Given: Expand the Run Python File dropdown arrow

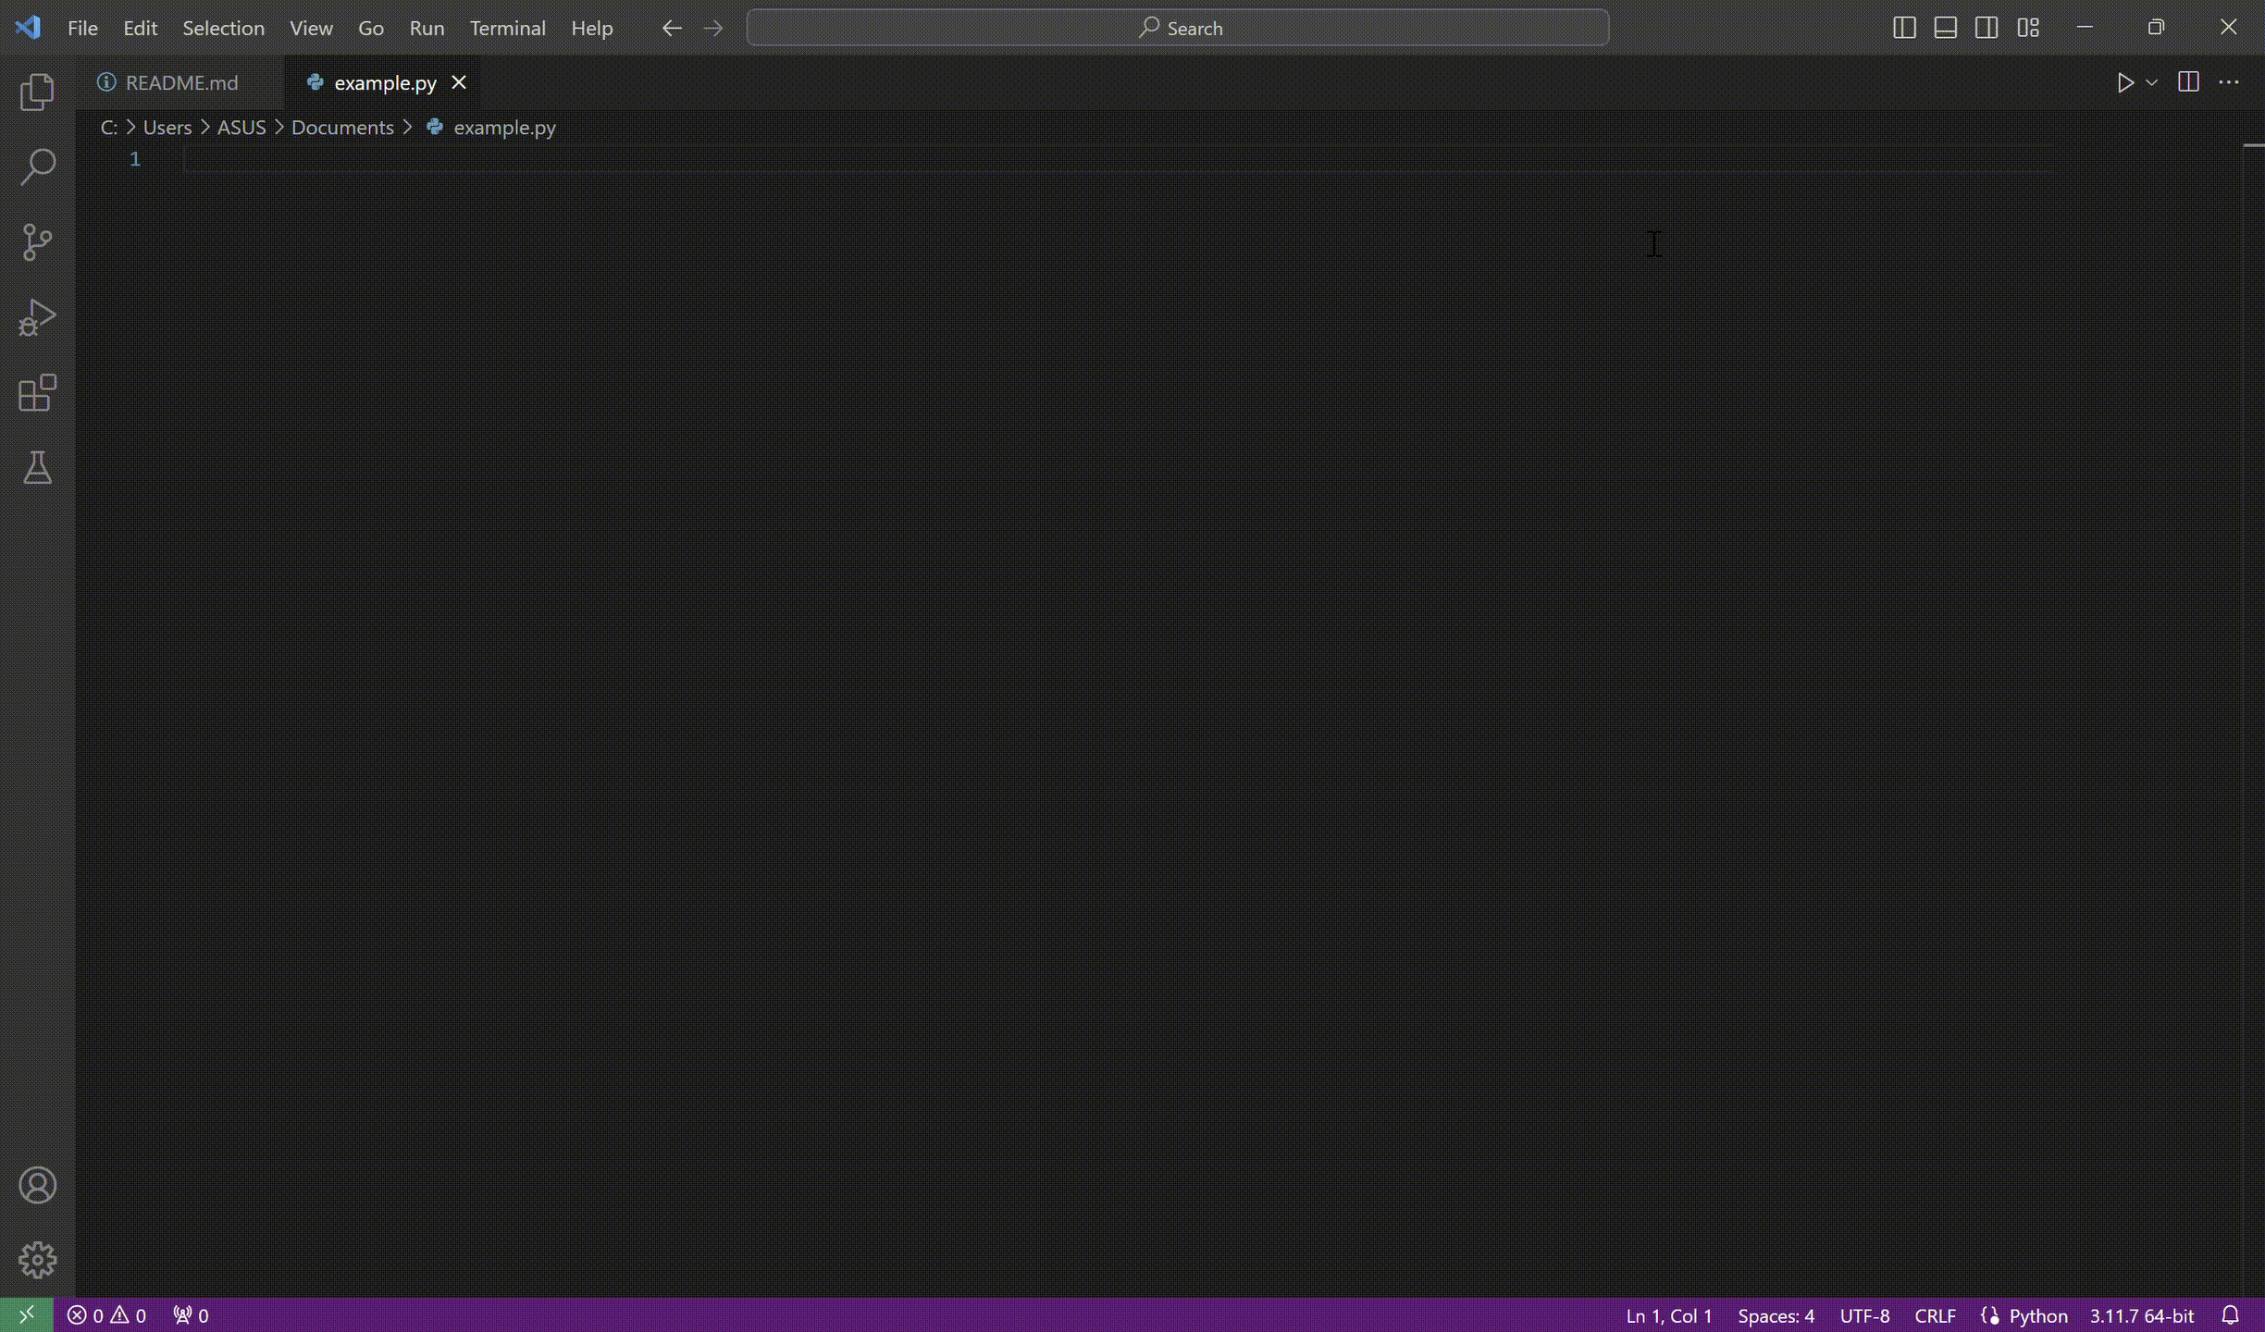Looking at the screenshot, I should tap(2152, 83).
